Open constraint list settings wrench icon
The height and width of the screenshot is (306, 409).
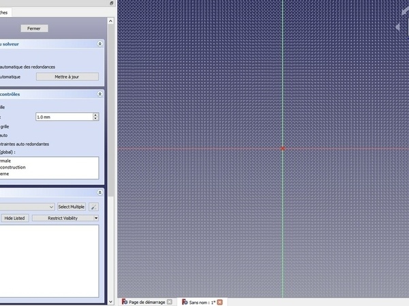coord(94,206)
